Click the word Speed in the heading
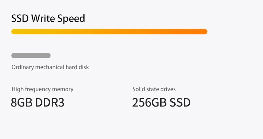 [x=71, y=19]
